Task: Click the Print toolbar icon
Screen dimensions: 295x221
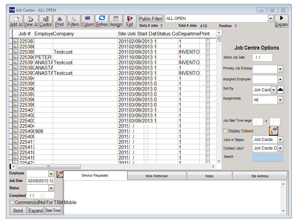Action: click(60, 21)
